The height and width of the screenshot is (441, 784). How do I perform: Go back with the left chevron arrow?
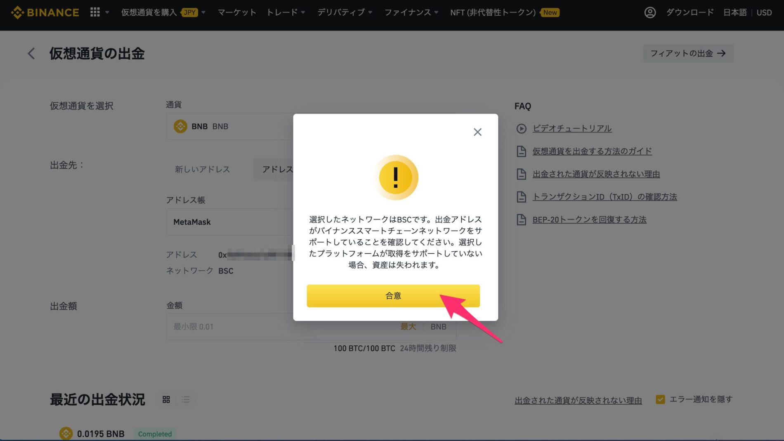point(31,53)
